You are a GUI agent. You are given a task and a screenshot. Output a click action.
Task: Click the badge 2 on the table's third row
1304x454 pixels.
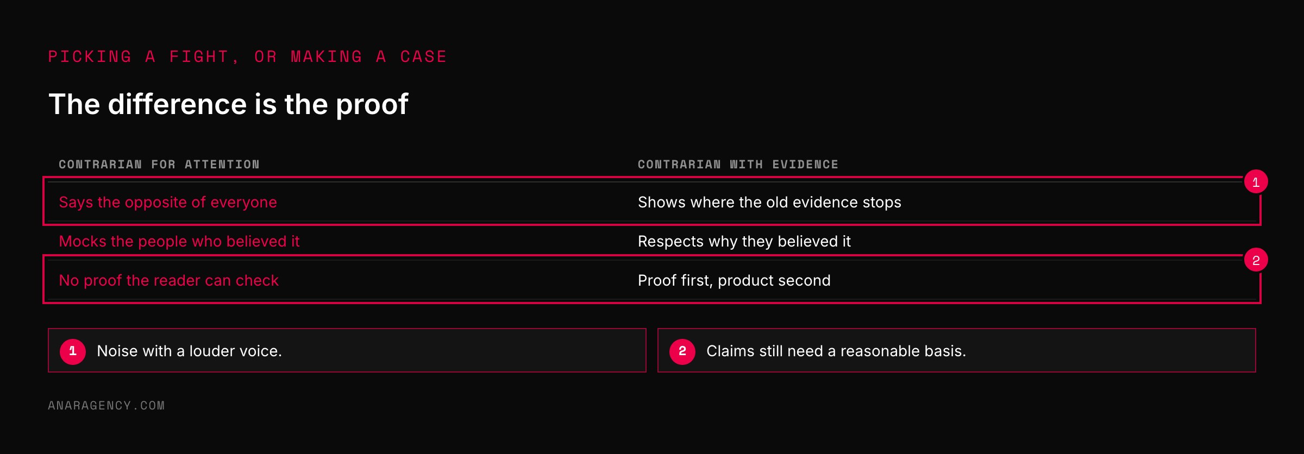[1256, 260]
